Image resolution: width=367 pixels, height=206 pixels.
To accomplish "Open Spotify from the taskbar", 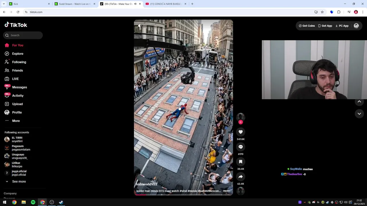I will (x=33, y=202).
